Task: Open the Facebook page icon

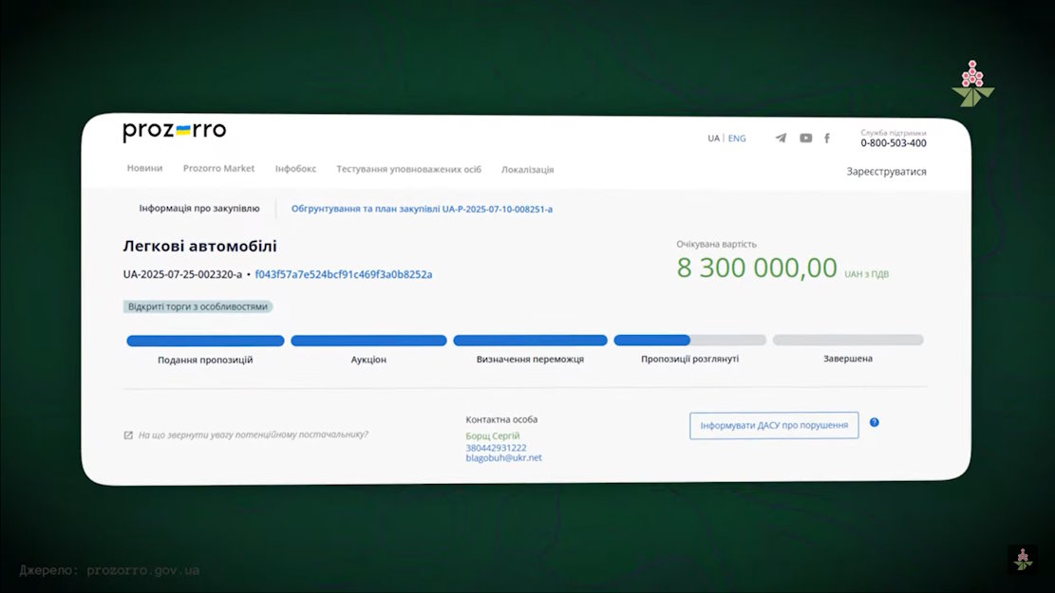Action: point(827,138)
